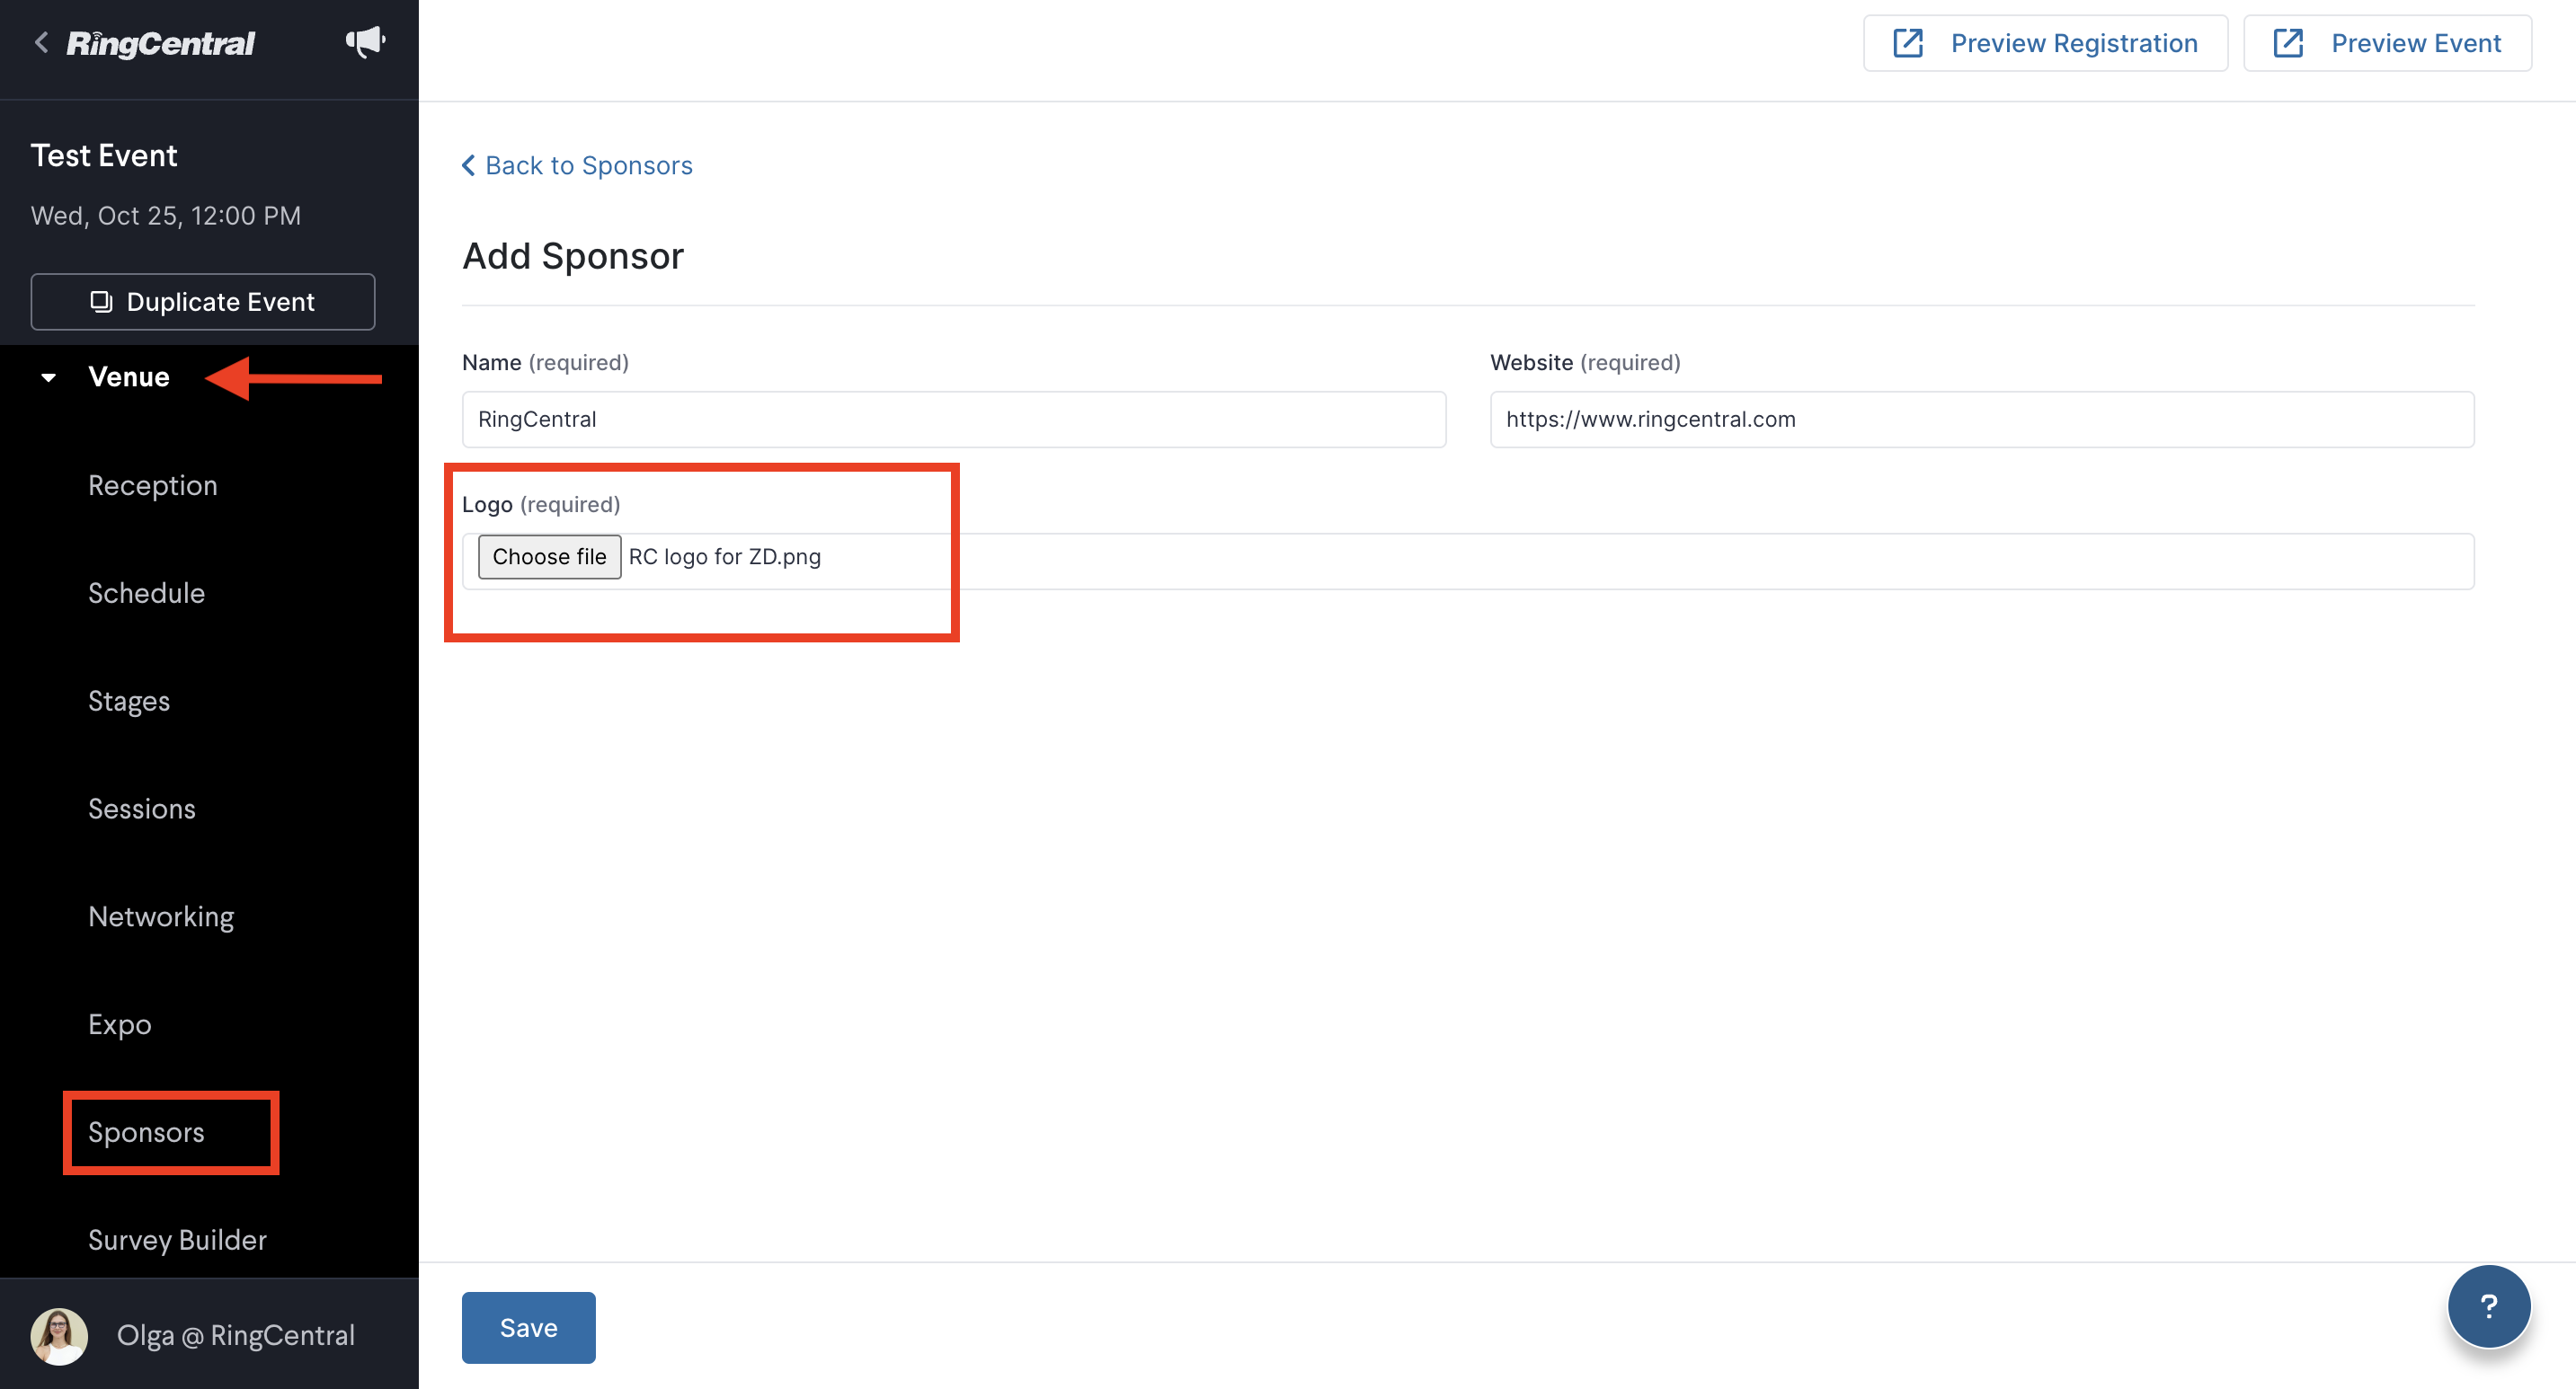Click the Logo (required) label

coord(541,505)
